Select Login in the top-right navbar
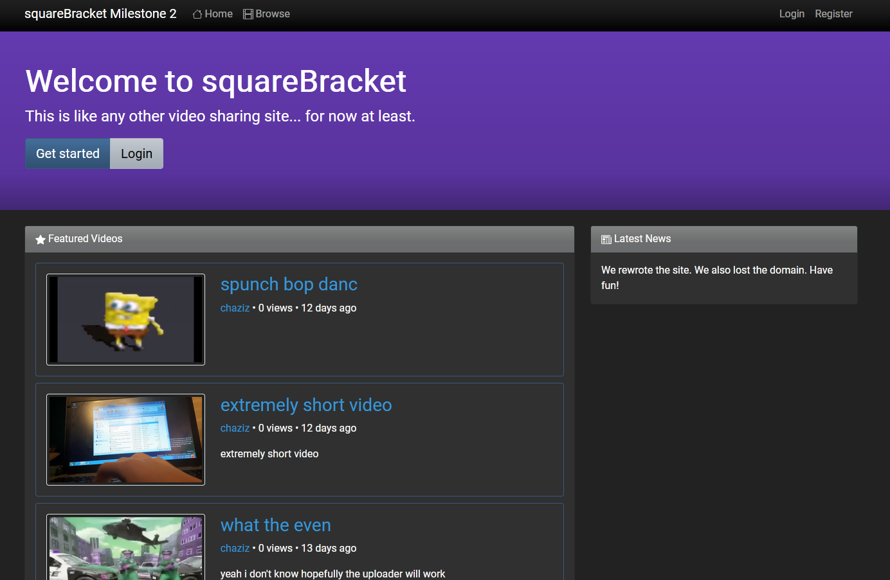This screenshot has height=580, width=890. [792, 13]
